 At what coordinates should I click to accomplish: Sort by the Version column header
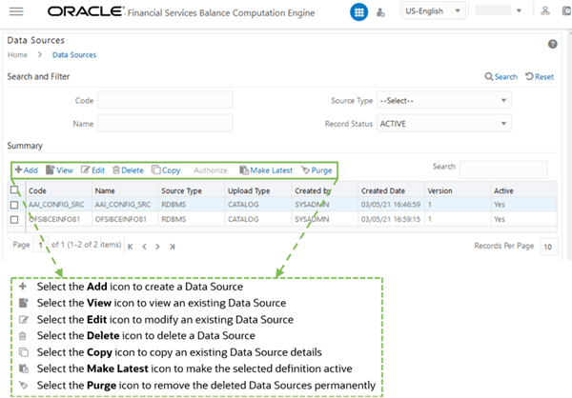439,190
